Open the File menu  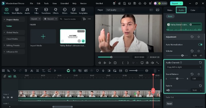[x=31, y=3]
